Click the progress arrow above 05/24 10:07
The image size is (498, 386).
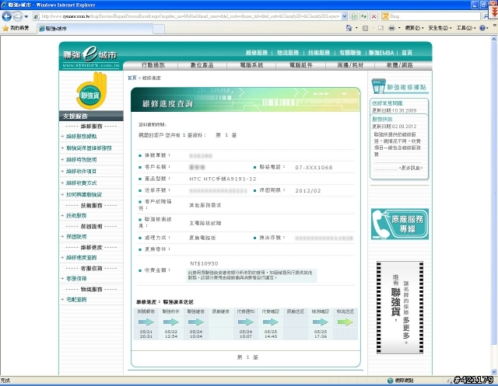tap(246, 322)
